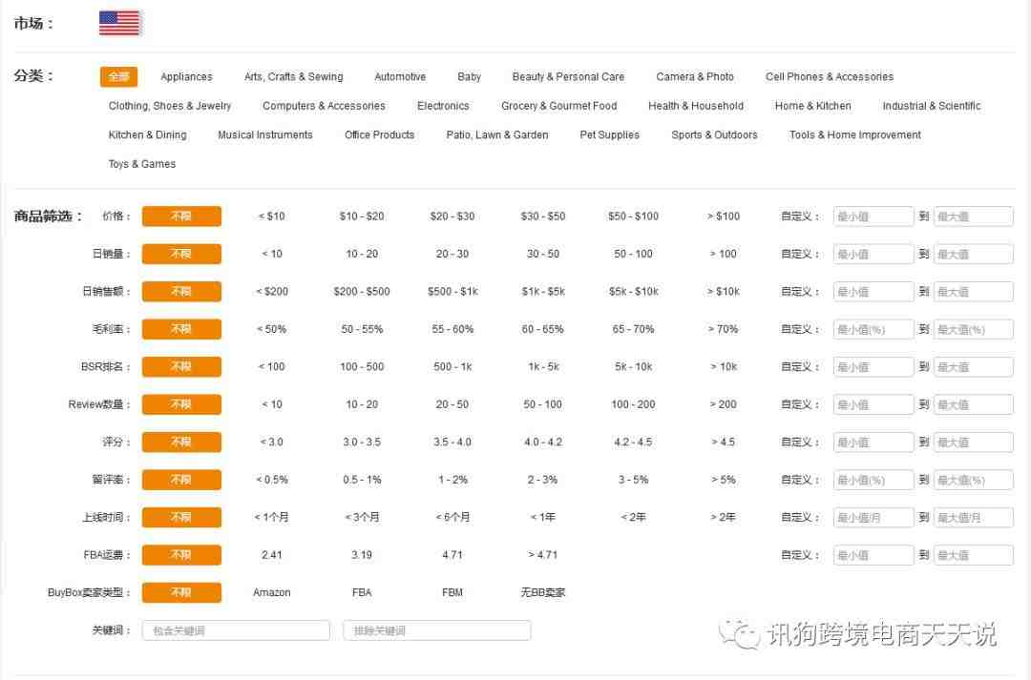Image resolution: width=1031 pixels, height=680 pixels.
Task: Click the price custom 最小值 input
Action: (x=873, y=216)
